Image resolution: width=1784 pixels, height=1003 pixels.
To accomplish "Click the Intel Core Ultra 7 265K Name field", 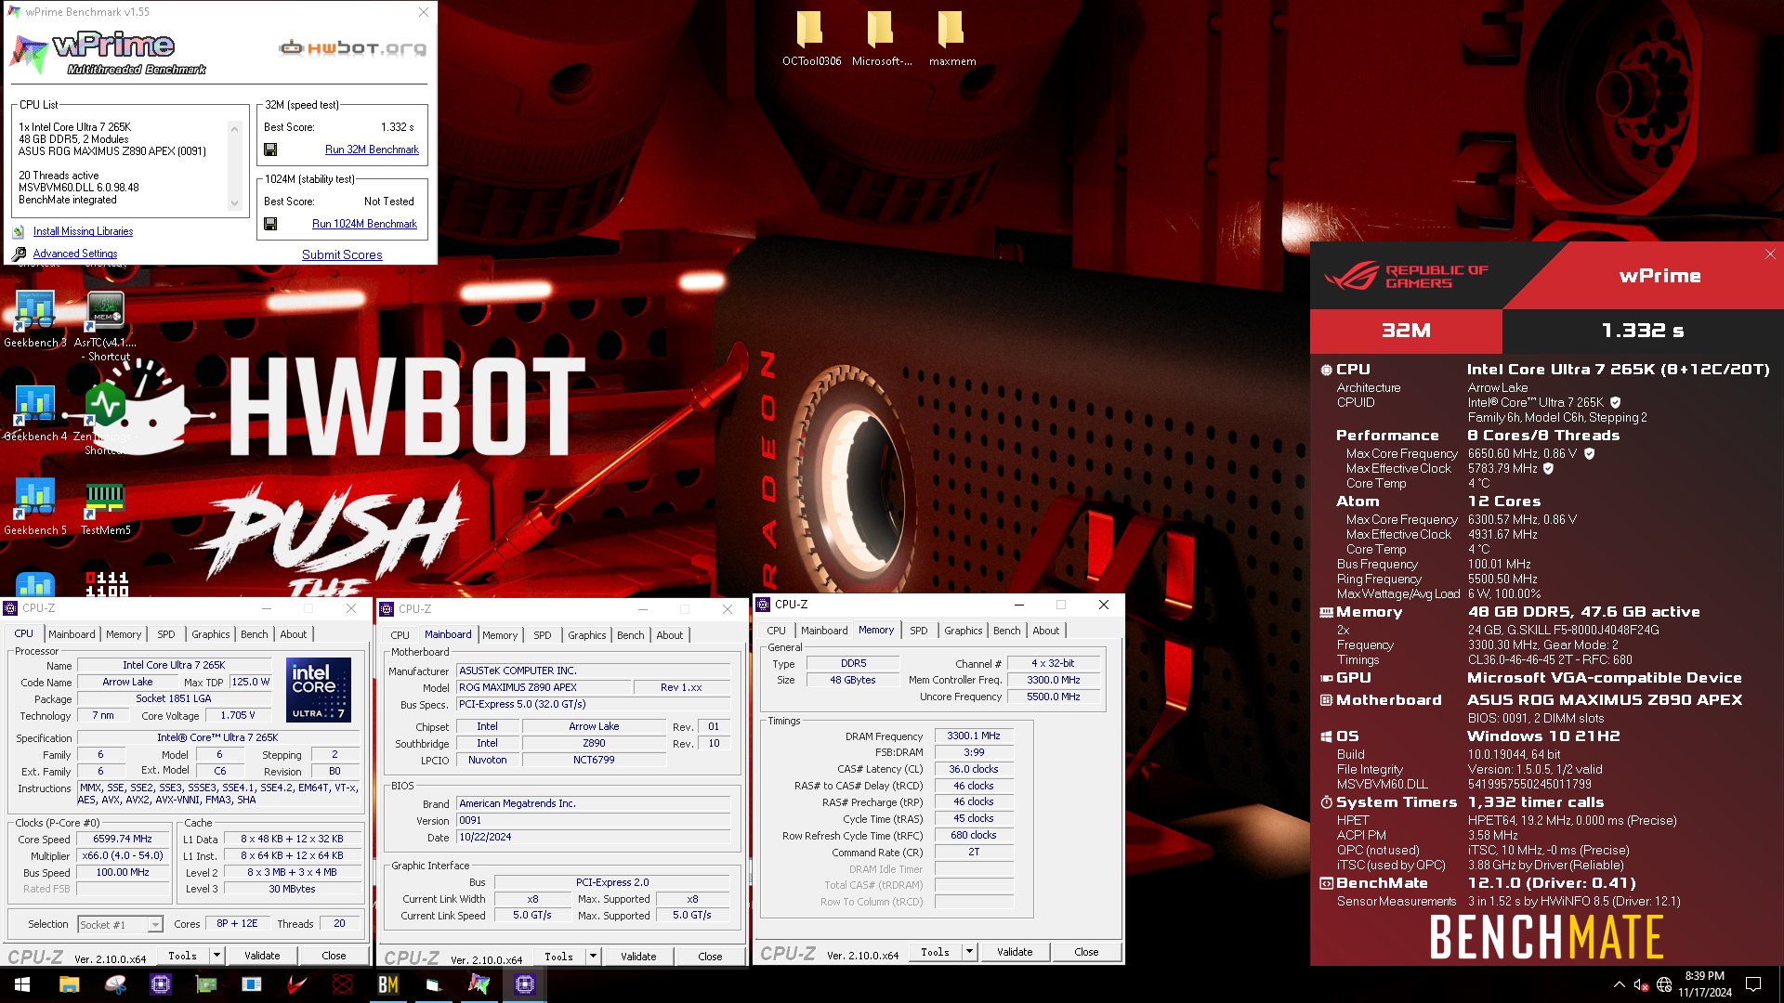I will pos(174,665).
